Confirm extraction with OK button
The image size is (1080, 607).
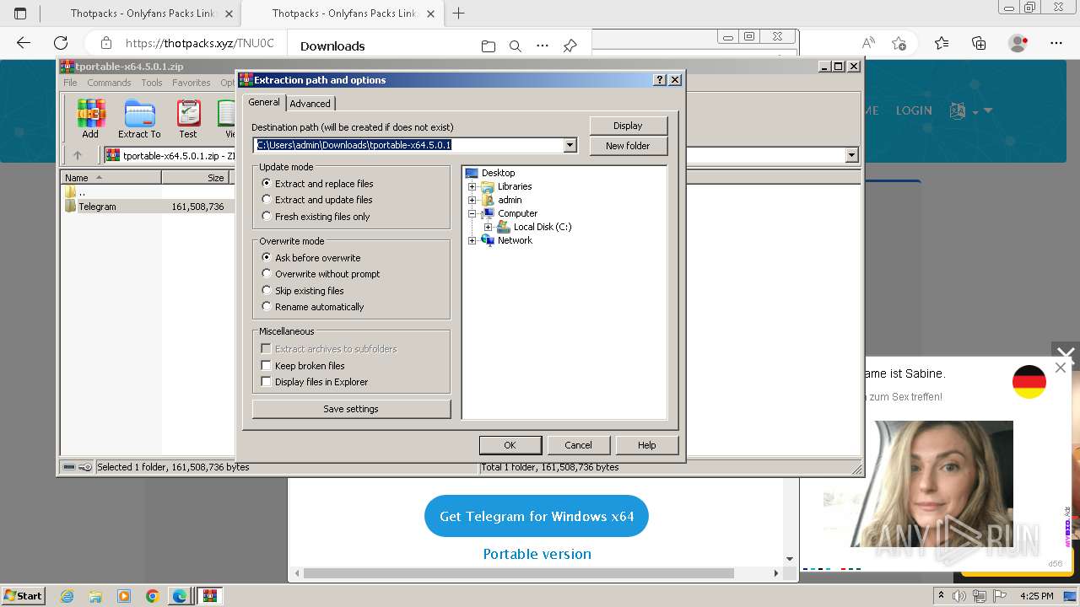coord(510,445)
